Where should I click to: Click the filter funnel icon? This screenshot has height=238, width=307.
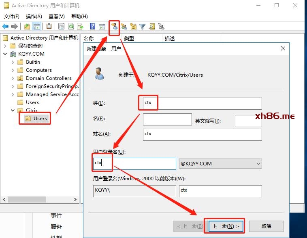click(x=143, y=27)
